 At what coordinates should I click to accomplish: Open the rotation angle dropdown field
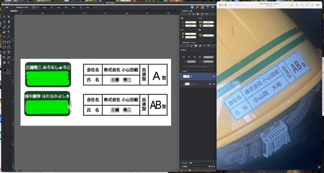click(x=208, y=35)
